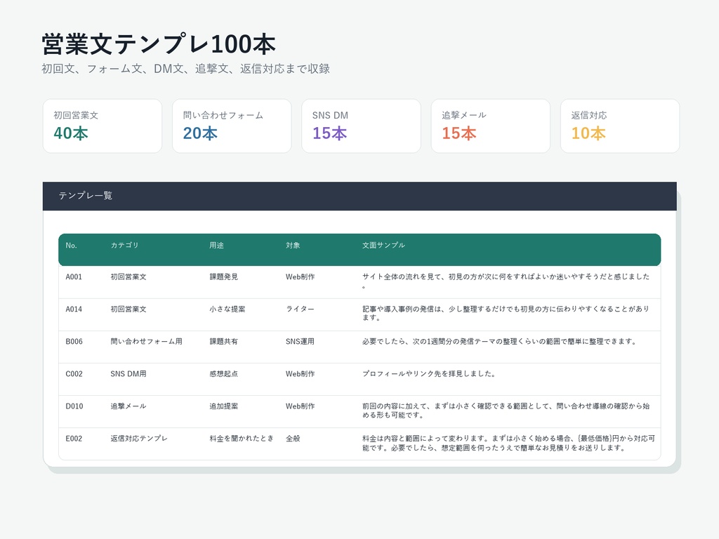The height and width of the screenshot is (539, 719).
Task: Click the SNS DM用 category cell
Action: 128,374
